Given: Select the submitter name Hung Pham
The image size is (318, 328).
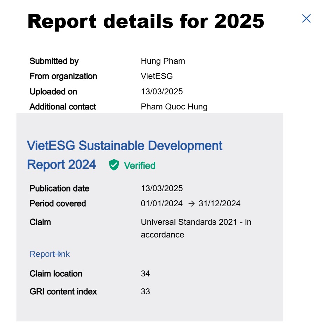Looking at the screenshot, I should (x=163, y=61).
